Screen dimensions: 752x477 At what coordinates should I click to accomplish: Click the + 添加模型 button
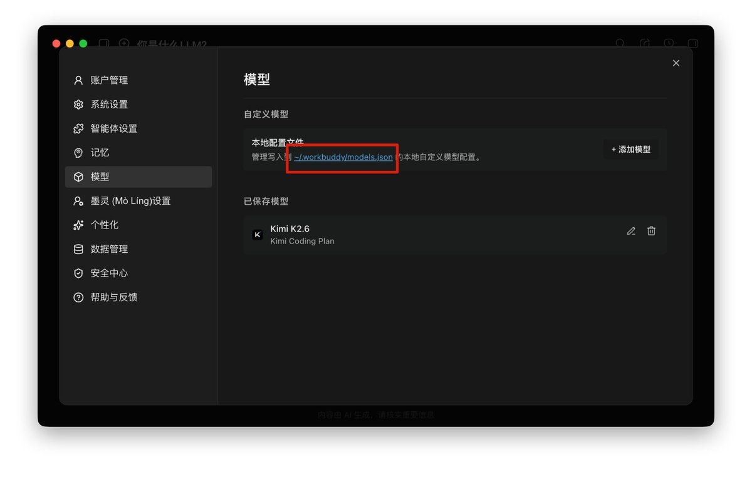tap(631, 150)
